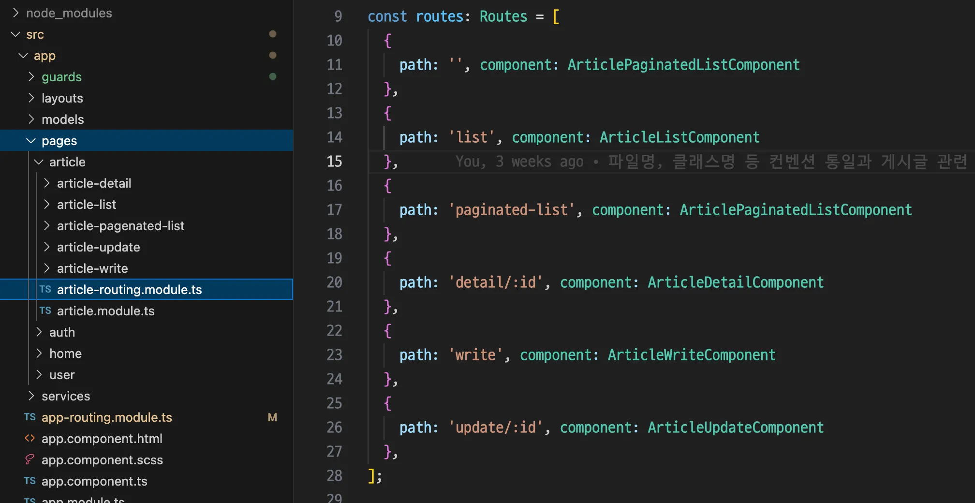Viewport: 975px width, 503px height.
Task: Collapse the article folder chevron
Action: click(x=39, y=162)
